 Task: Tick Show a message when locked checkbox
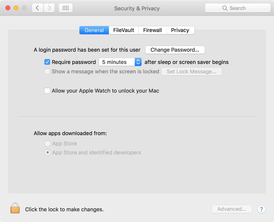point(47,72)
